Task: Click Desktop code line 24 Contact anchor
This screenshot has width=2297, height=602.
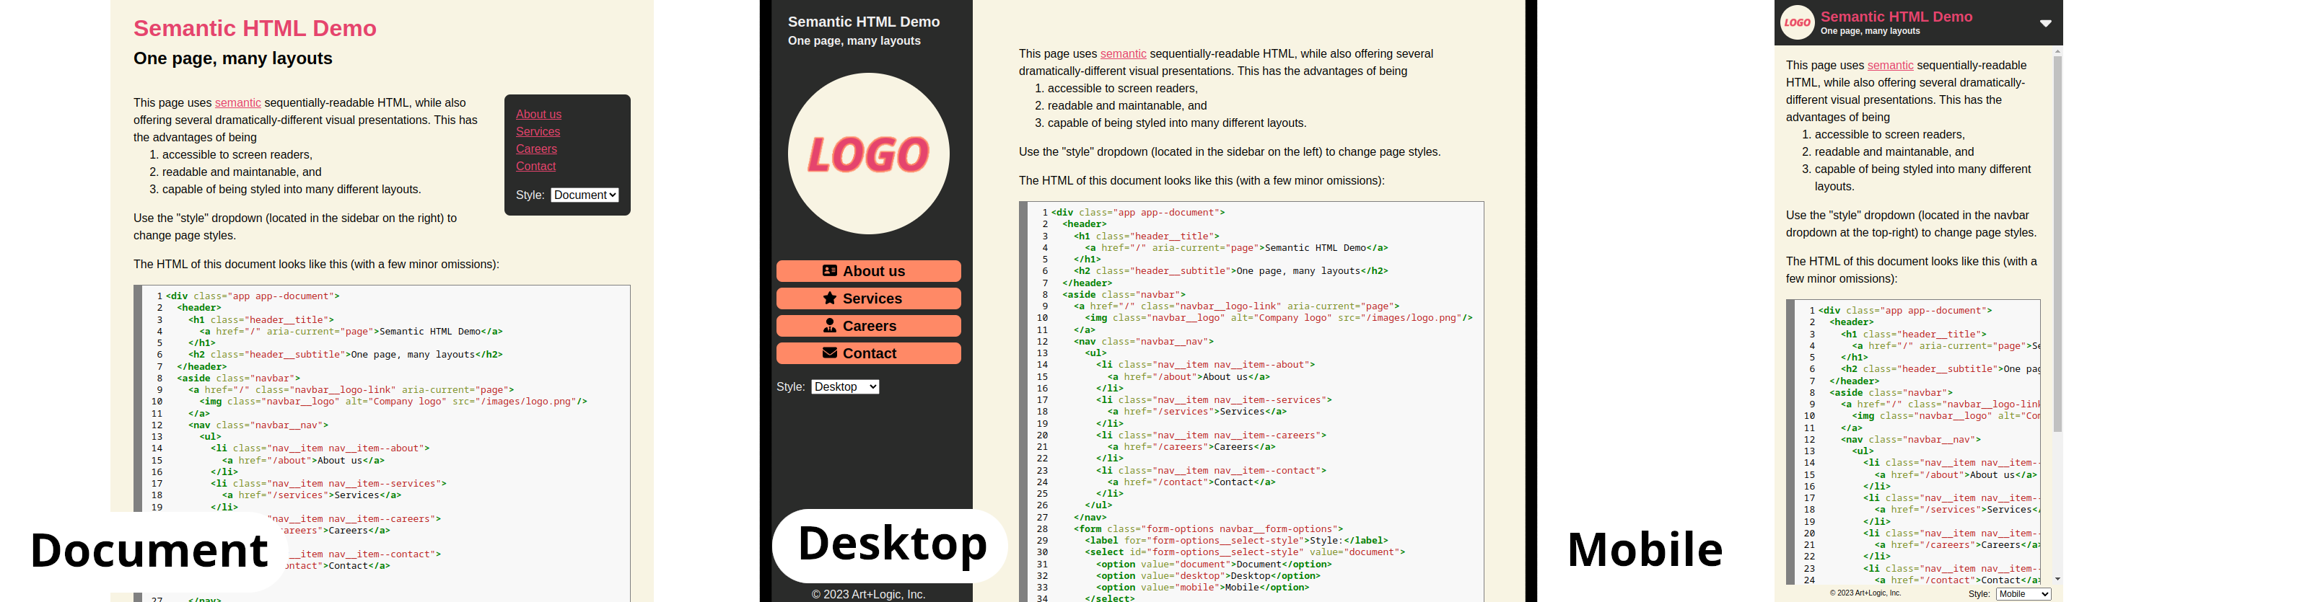Action: (x=1191, y=482)
